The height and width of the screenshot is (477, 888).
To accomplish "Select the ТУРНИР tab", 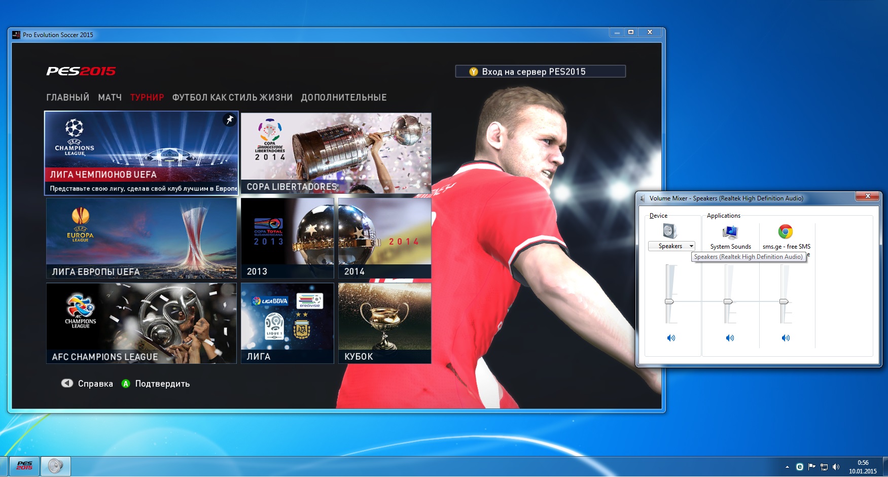I will [147, 97].
